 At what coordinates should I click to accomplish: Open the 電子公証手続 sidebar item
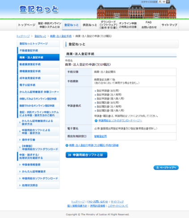[x=38, y=85]
